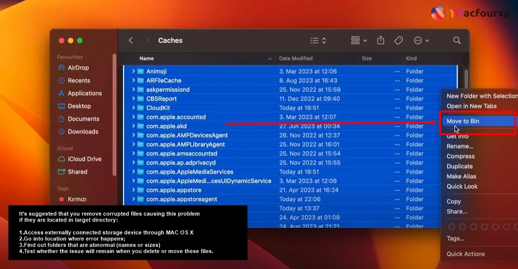518x269 pixels.
Task: Expand the com.apple.accountsd folder
Action: point(133,117)
